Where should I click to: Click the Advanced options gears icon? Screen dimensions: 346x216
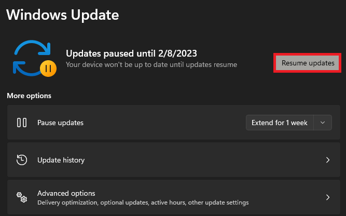point(22,197)
